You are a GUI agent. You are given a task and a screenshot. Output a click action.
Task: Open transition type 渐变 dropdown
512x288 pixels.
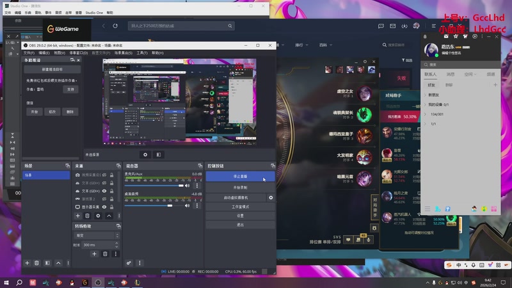[97, 236]
